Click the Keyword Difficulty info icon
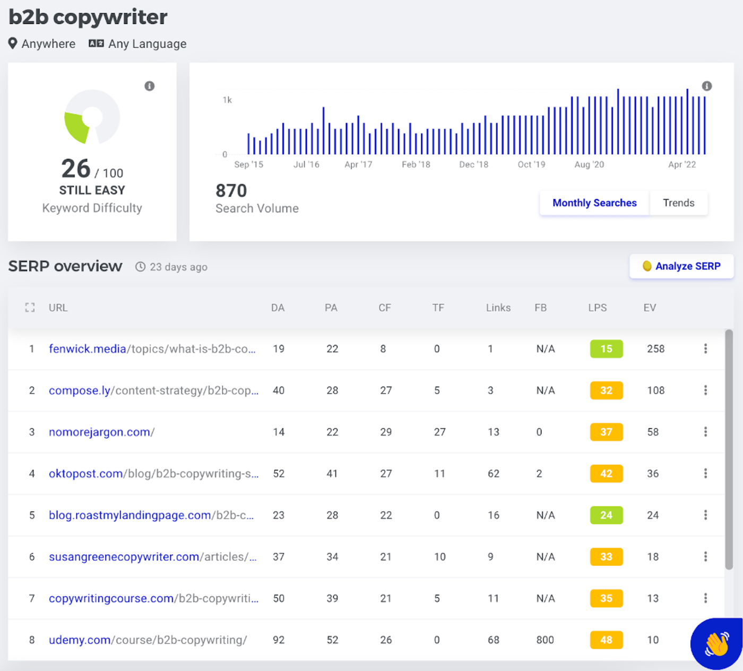The width and height of the screenshot is (743, 671). click(x=150, y=86)
